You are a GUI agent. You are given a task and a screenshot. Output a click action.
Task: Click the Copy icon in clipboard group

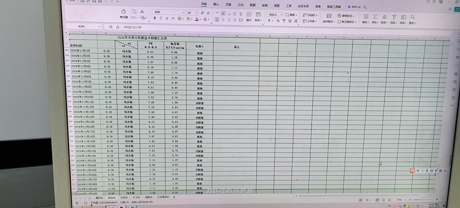point(143,18)
